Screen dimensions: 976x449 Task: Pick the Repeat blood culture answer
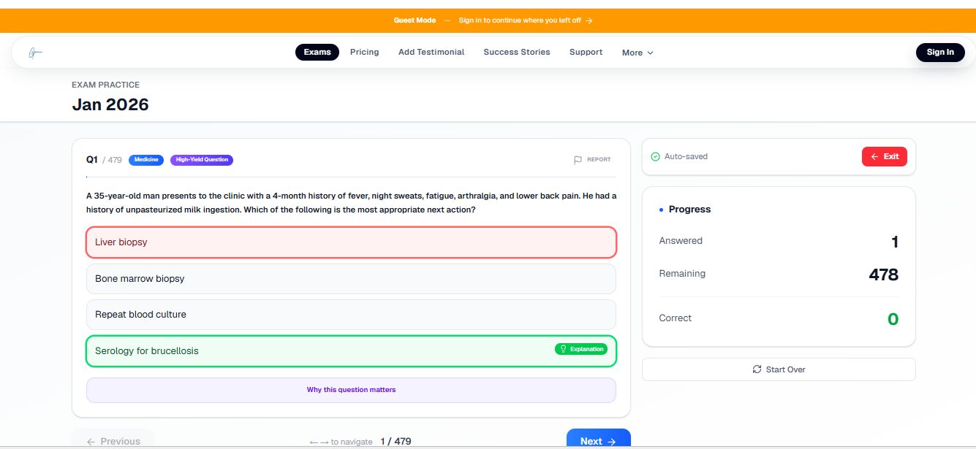click(x=351, y=315)
